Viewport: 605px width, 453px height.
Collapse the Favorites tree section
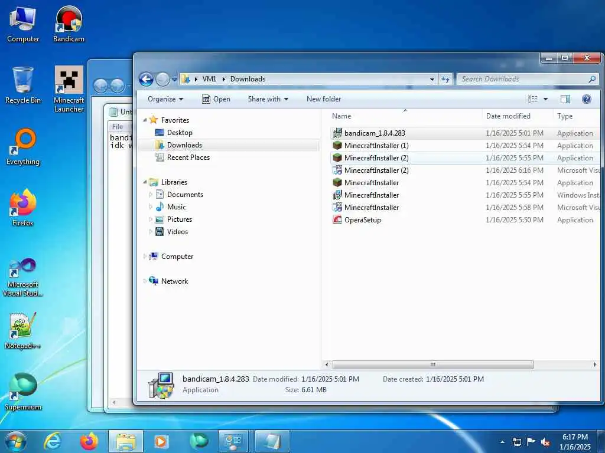coord(145,120)
